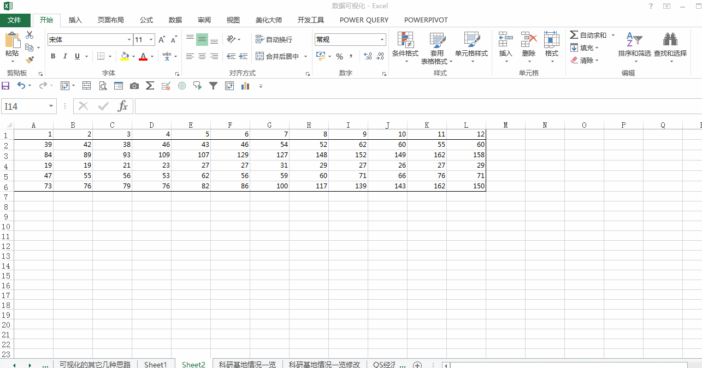
Task: Open the 填充 fill menu
Action: pos(585,48)
